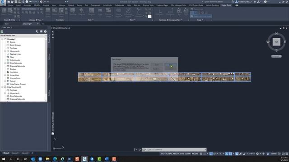Select Feature Lines in the tree
The height and width of the screenshot is (162, 289).
[15, 54]
